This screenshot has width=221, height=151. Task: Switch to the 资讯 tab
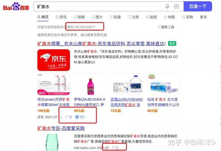61,17
